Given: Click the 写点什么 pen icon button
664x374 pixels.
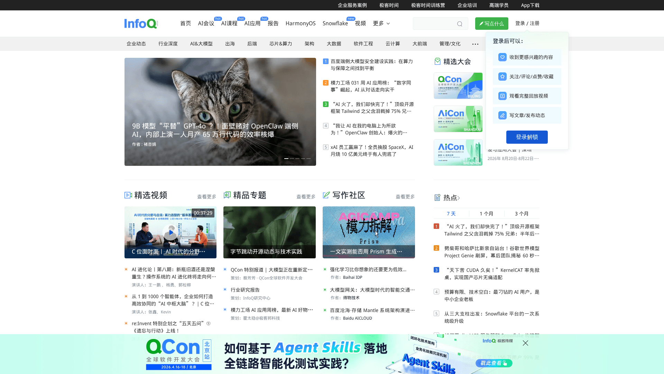Looking at the screenshot, I should 482,24.
